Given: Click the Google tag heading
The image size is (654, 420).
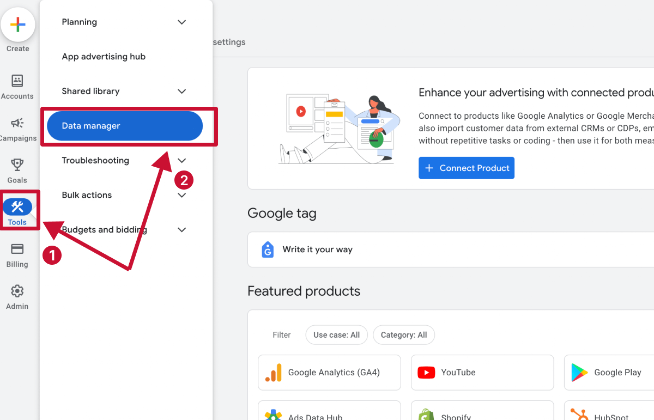Looking at the screenshot, I should pyautogui.click(x=282, y=214).
